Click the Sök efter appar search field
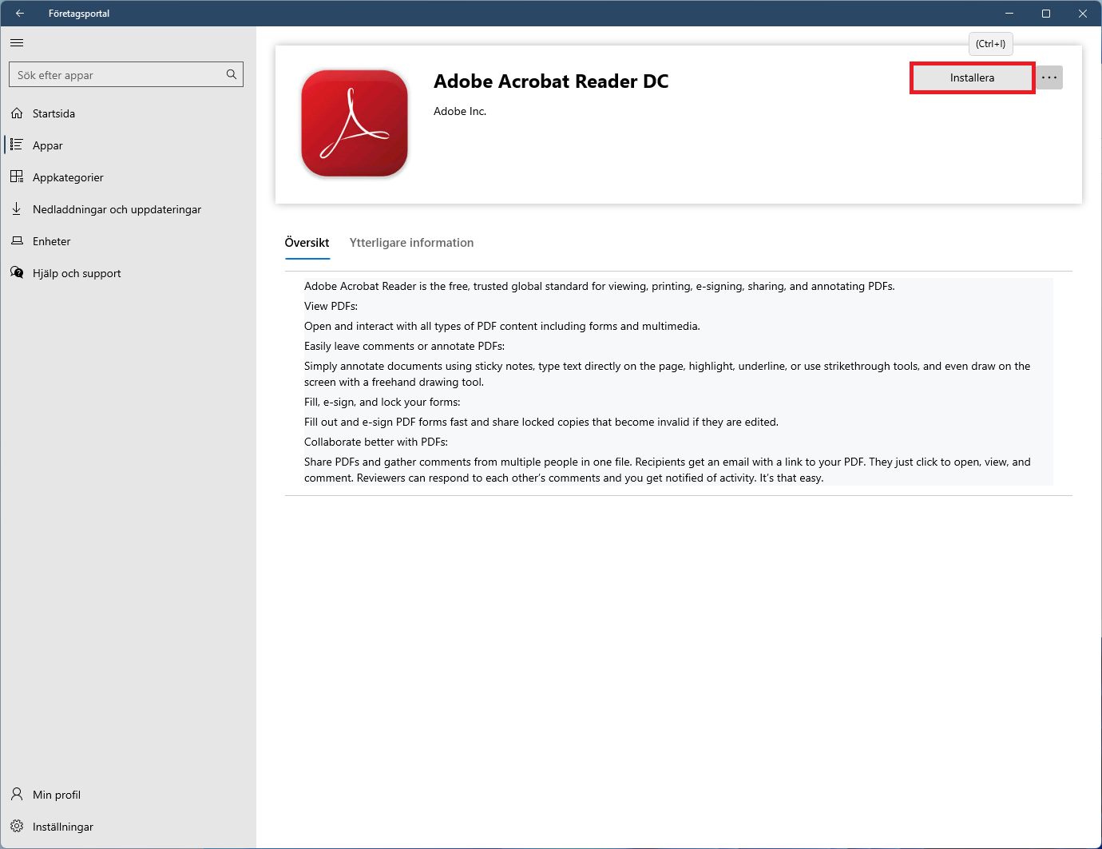1102x849 pixels. point(126,74)
